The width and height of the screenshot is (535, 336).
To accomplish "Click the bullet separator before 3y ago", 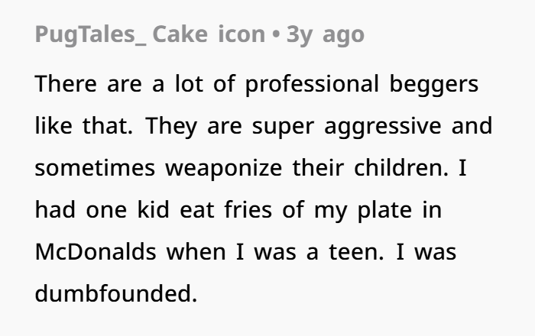I will click(x=276, y=35).
